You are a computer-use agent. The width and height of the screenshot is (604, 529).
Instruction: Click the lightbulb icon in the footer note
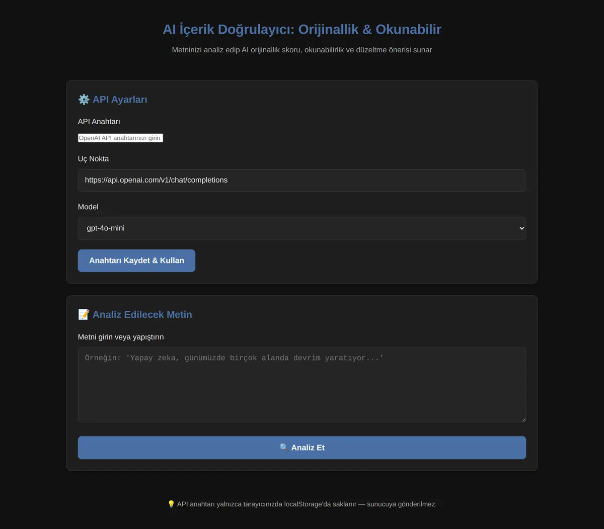click(171, 504)
